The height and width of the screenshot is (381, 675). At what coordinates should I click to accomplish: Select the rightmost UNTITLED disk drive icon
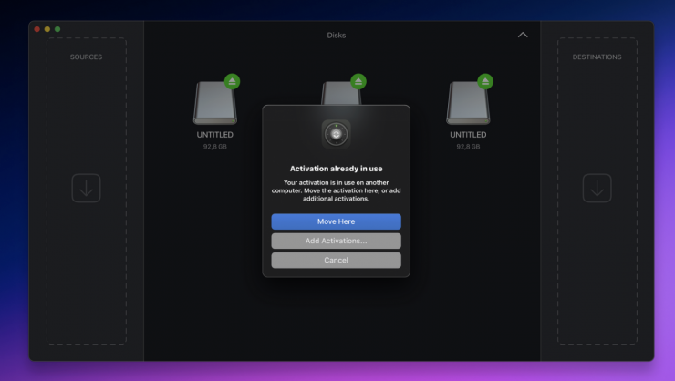pos(468,103)
